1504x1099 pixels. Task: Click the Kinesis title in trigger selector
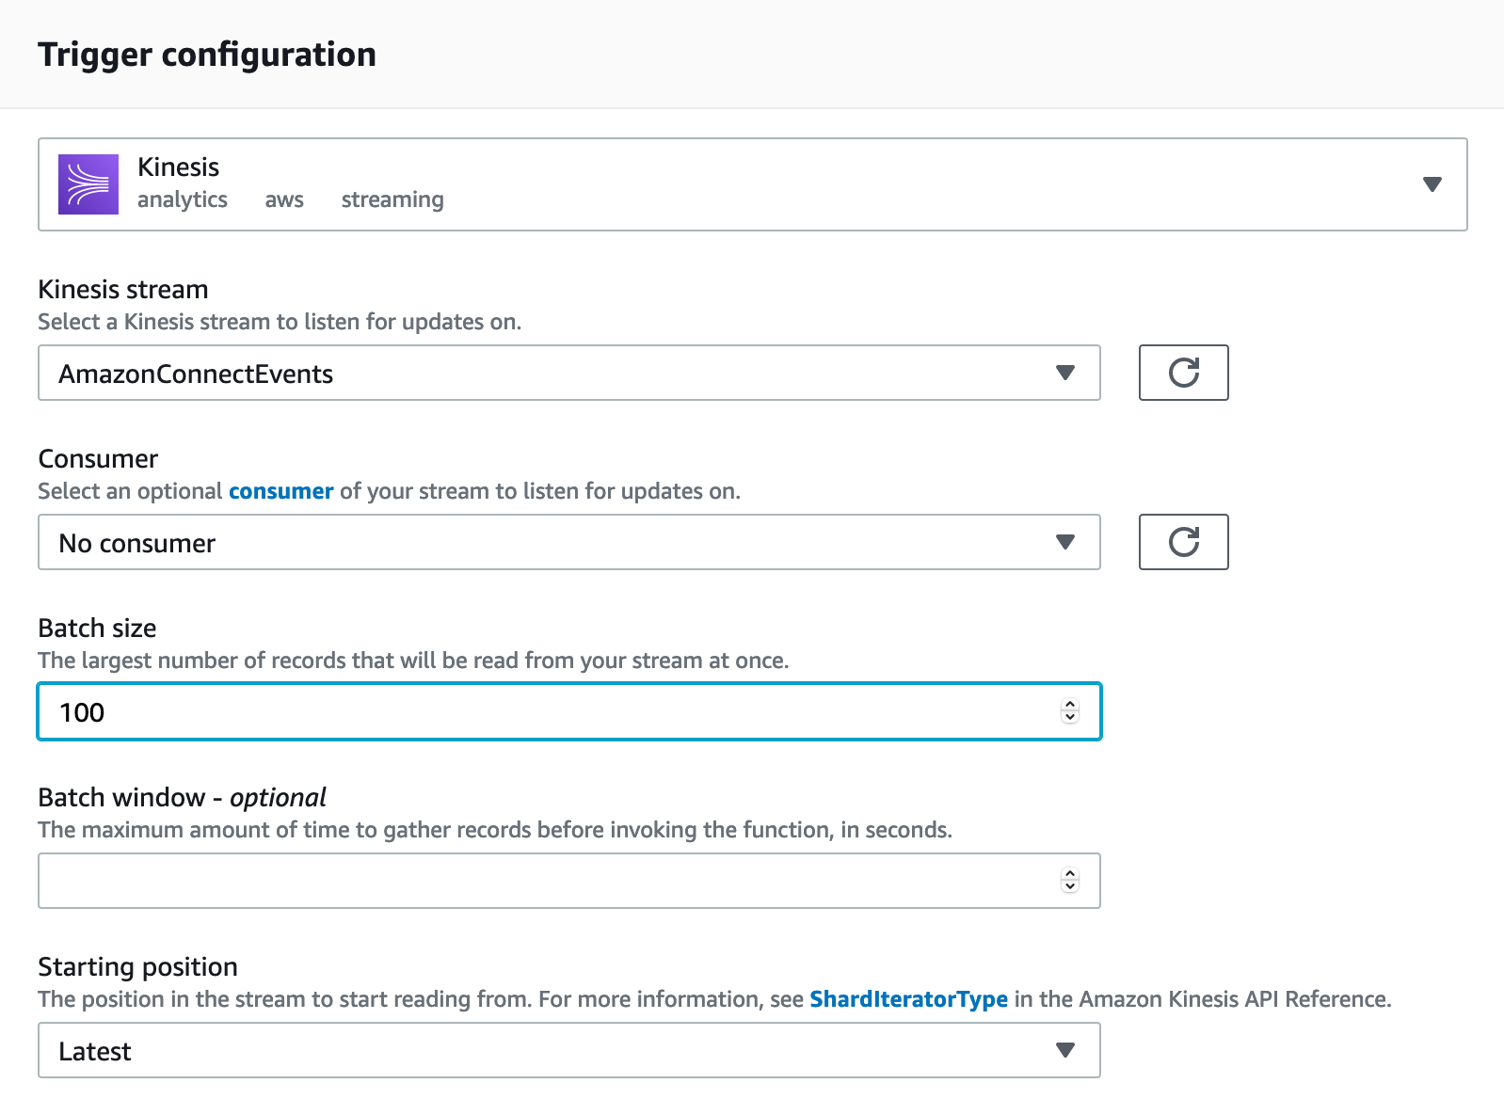click(178, 167)
